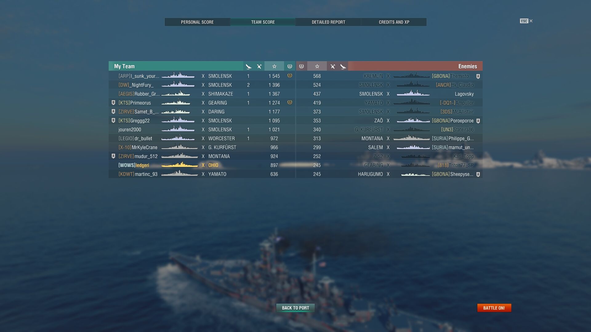Image resolution: width=591 pixels, height=332 pixels.
Task: Click the My Team header label
Action: 124,66
